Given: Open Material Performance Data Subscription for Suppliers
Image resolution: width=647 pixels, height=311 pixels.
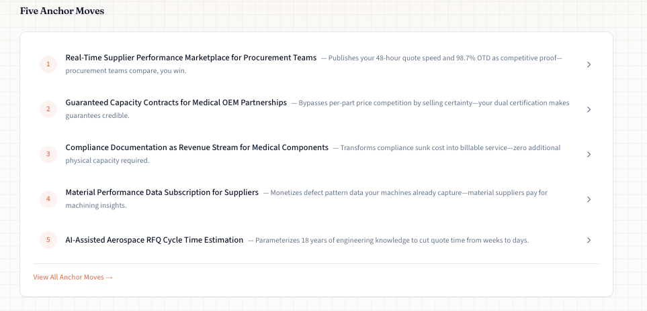Looking at the screenshot, I should click(162, 192).
